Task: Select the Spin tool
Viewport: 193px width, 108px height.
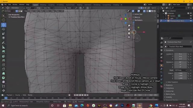Action: (x=4, y=78)
